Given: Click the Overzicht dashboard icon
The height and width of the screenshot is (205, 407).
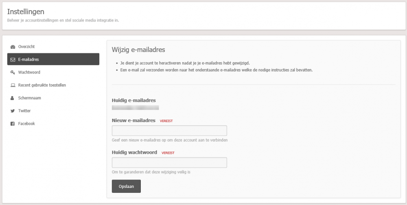Looking at the screenshot, I should [x=13, y=47].
